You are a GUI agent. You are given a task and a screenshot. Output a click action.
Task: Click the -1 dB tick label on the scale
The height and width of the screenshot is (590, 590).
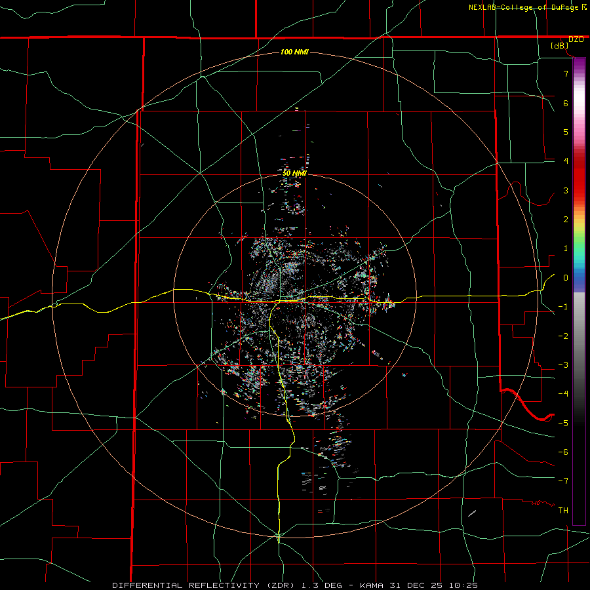click(x=563, y=307)
